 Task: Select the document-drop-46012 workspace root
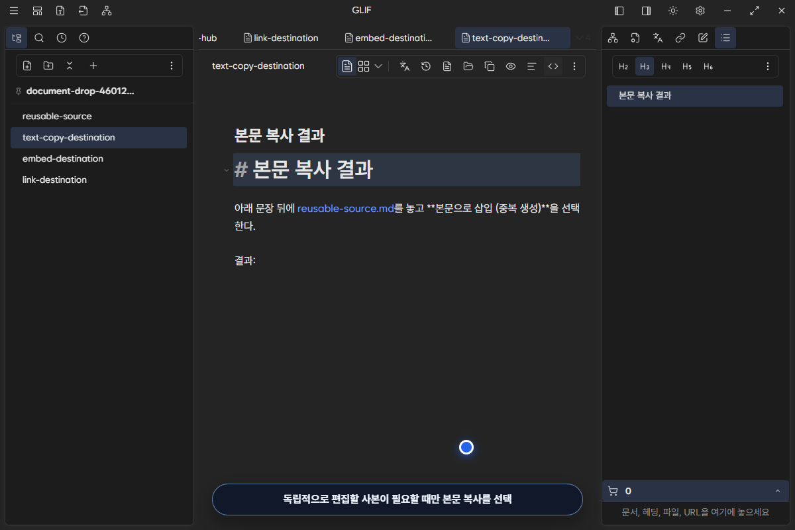pyautogui.click(x=80, y=91)
